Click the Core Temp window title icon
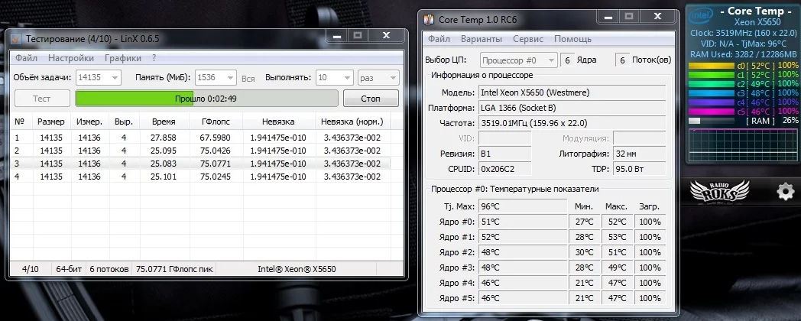Image resolution: width=801 pixels, height=321 pixels. click(430, 18)
